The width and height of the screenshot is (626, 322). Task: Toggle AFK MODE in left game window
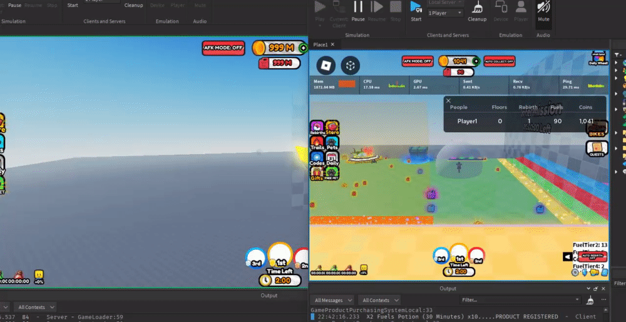click(x=223, y=48)
